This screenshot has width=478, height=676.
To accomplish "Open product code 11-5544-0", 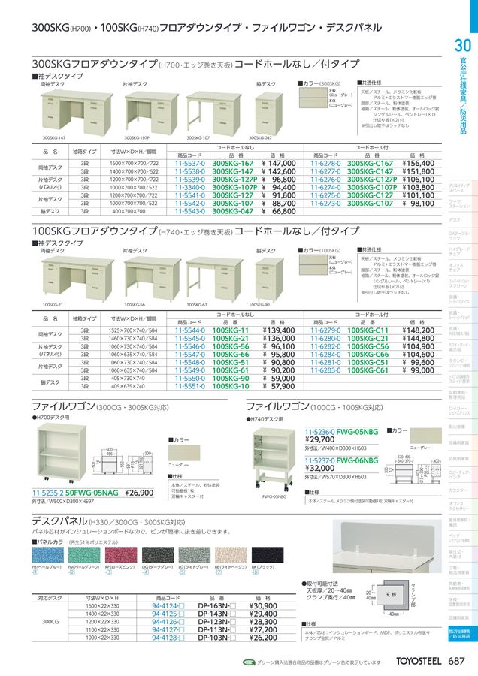I will point(190,330).
